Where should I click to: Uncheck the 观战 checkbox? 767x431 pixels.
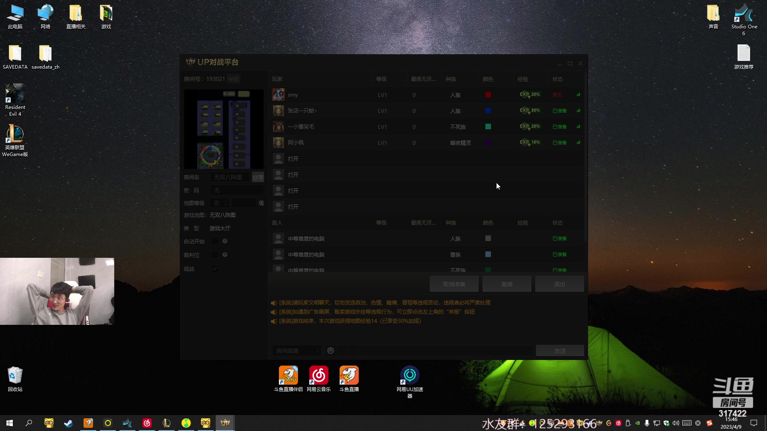[x=215, y=269]
